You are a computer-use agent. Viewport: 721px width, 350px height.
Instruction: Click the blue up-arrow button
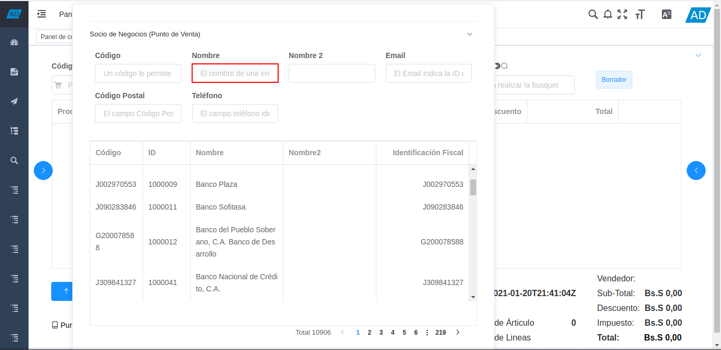coord(62,291)
